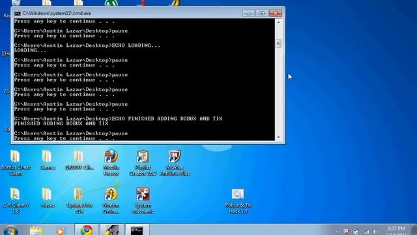Screen dimensions: 417x235
Task: Launch McAfee AntiVirus Plus
Action: click(x=175, y=163)
